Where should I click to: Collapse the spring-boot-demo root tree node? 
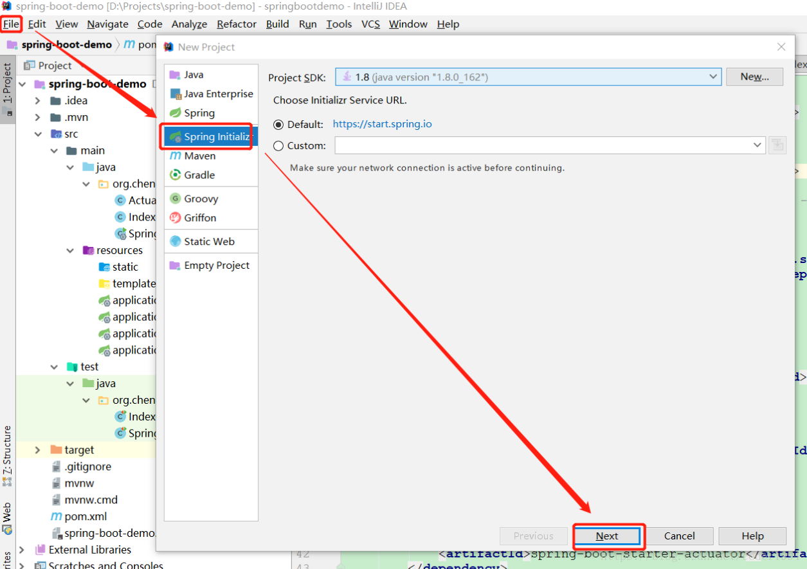[23, 84]
